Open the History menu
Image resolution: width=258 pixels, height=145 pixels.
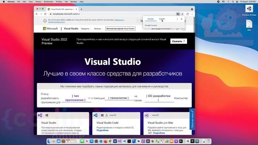point(38,2)
